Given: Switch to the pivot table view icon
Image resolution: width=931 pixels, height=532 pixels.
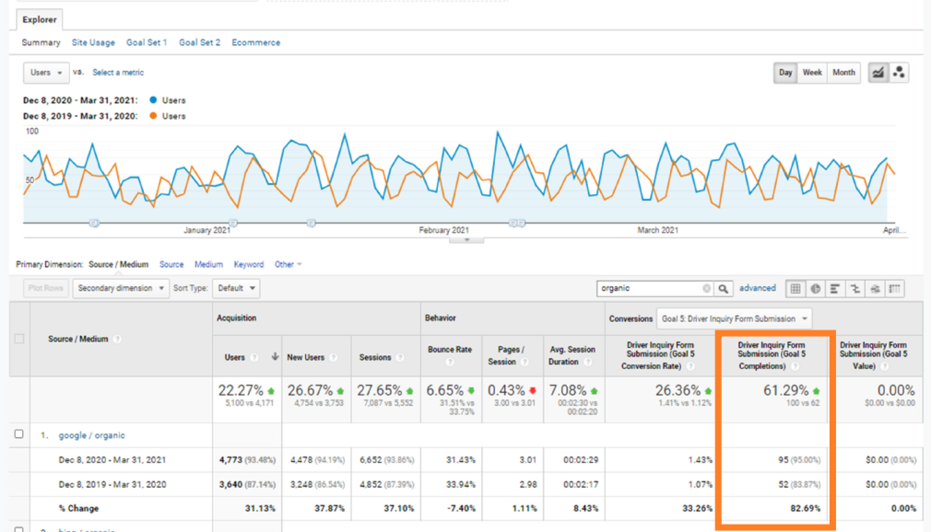Looking at the screenshot, I should pyautogui.click(x=894, y=289).
